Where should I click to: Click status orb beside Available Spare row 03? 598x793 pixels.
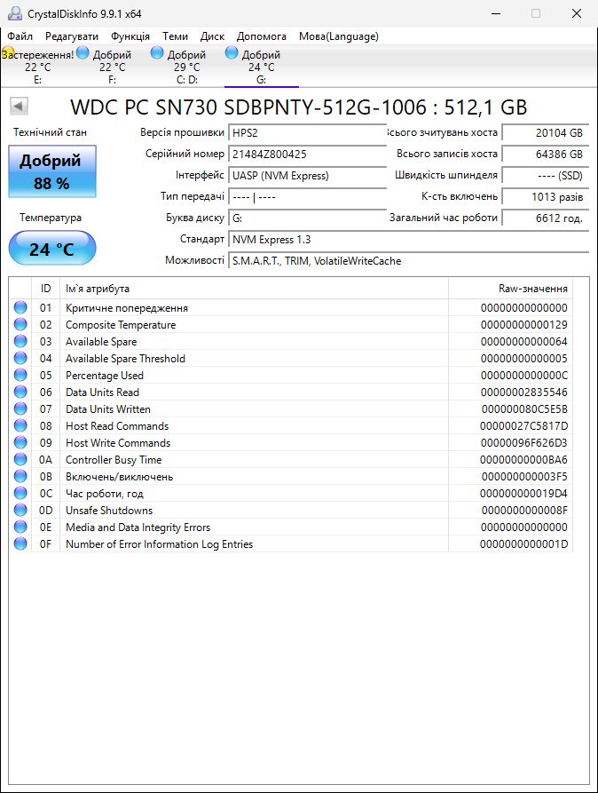(20, 341)
